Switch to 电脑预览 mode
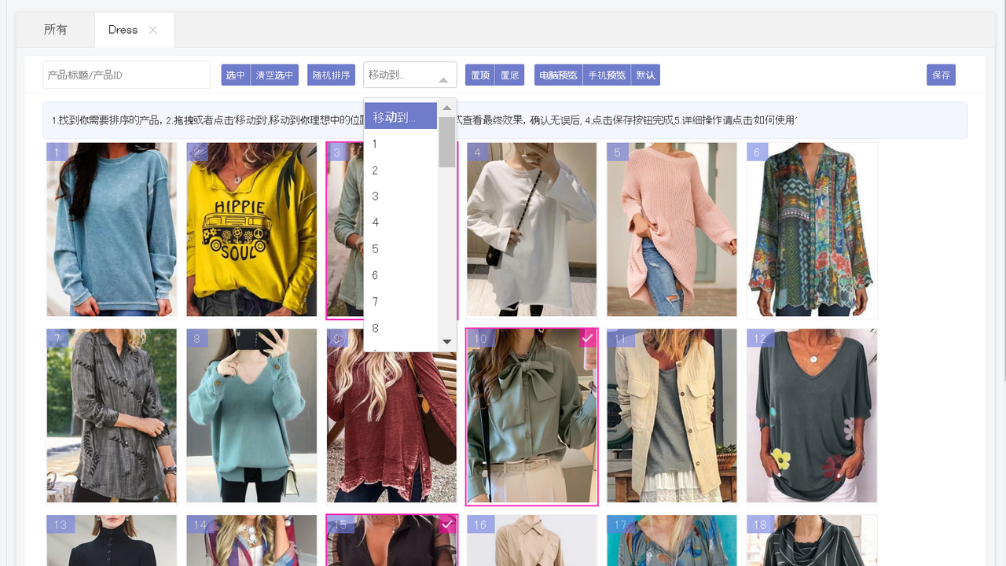This screenshot has width=1006, height=566. [x=559, y=75]
